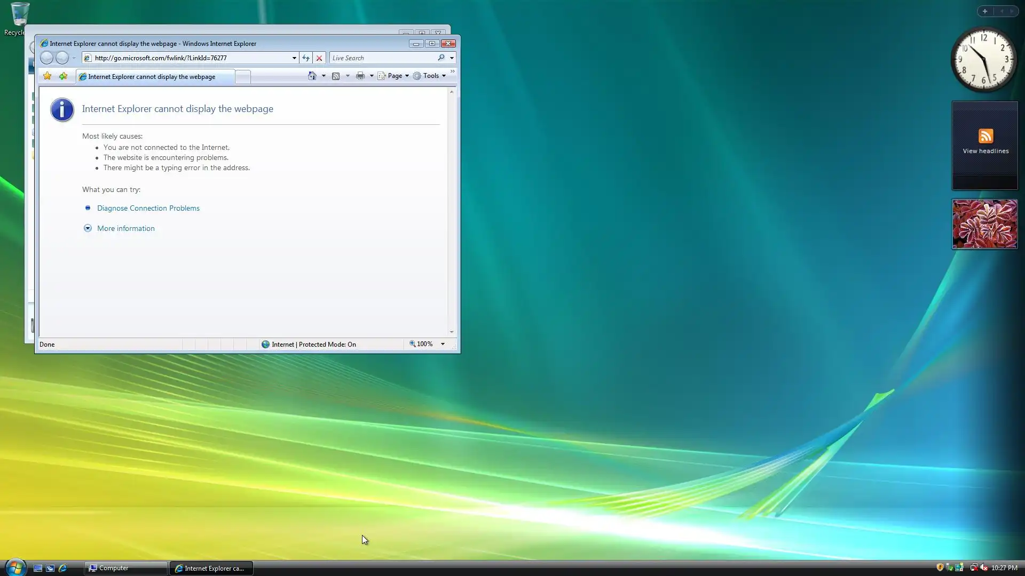Click the Refresh button beside address bar
This screenshot has width=1025, height=576.
coord(306,58)
